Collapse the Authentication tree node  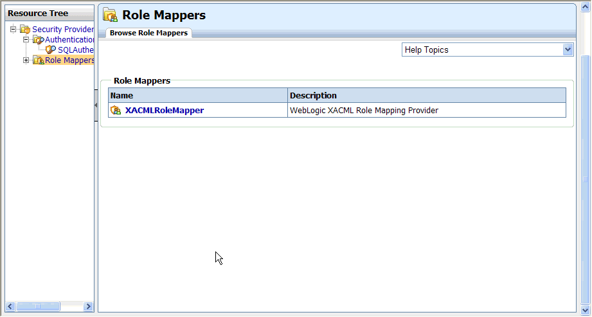(x=26, y=39)
